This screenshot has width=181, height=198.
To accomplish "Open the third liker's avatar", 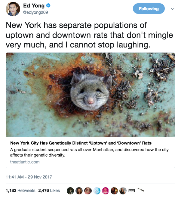I will [88, 191].
